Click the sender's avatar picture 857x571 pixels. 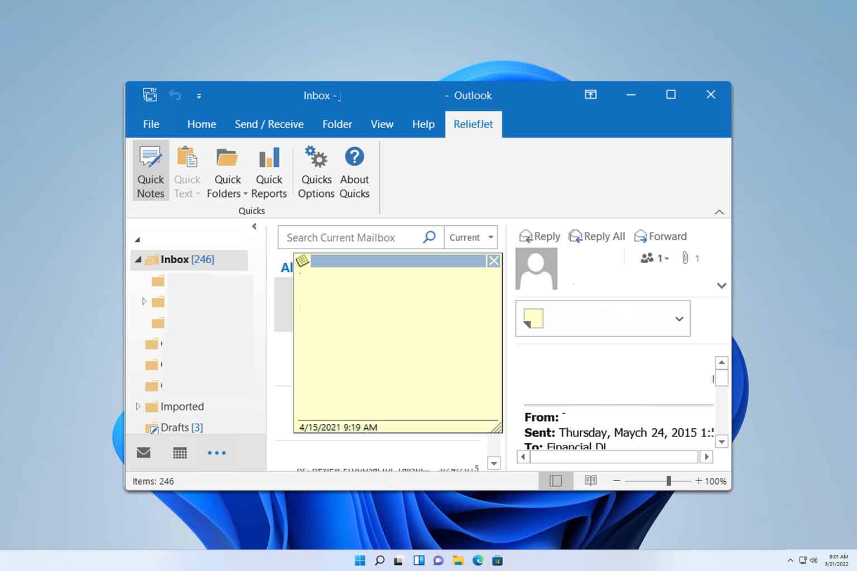coord(536,269)
